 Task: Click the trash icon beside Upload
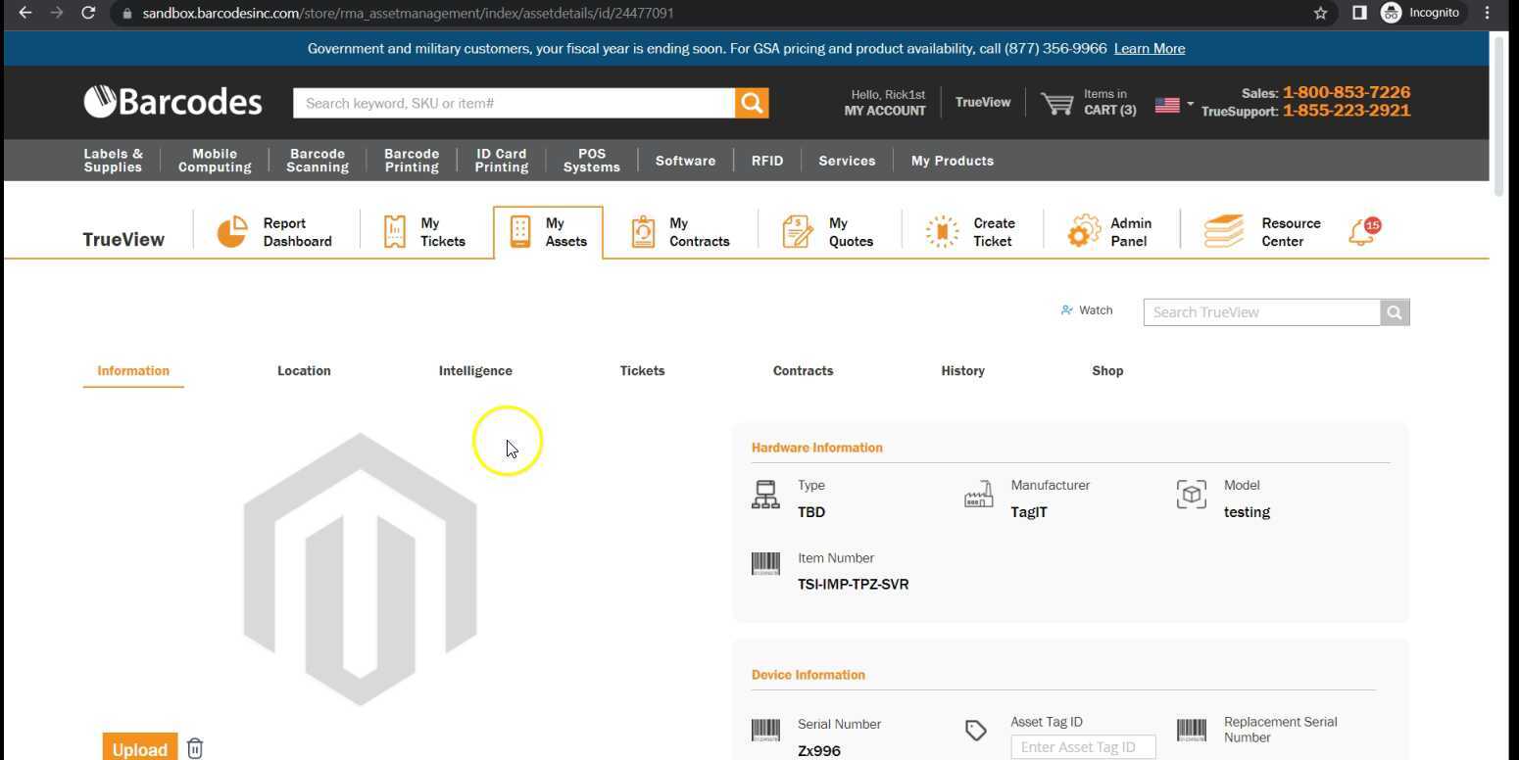click(195, 748)
